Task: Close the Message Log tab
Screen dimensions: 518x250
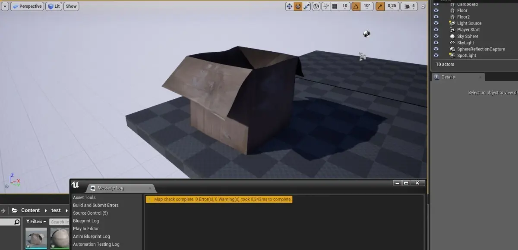Action: [150, 188]
